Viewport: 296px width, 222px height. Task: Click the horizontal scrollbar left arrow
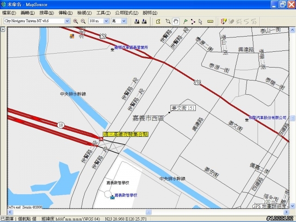click(10, 212)
